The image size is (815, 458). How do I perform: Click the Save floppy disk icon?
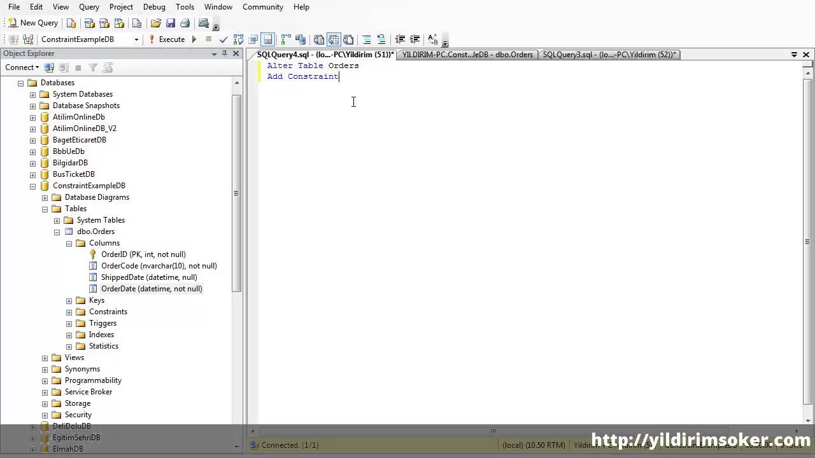tap(170, 23)
